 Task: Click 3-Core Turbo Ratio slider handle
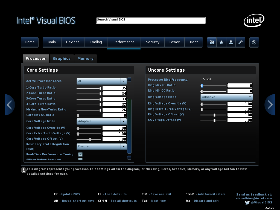100,99
